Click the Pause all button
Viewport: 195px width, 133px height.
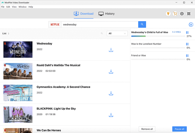[x=180, y=129]
